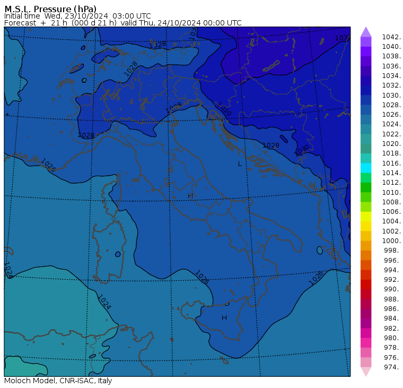This screenshot has height=388, width=403.
Task: Click the 1042. legend value
Action: (x=391, y=37)
